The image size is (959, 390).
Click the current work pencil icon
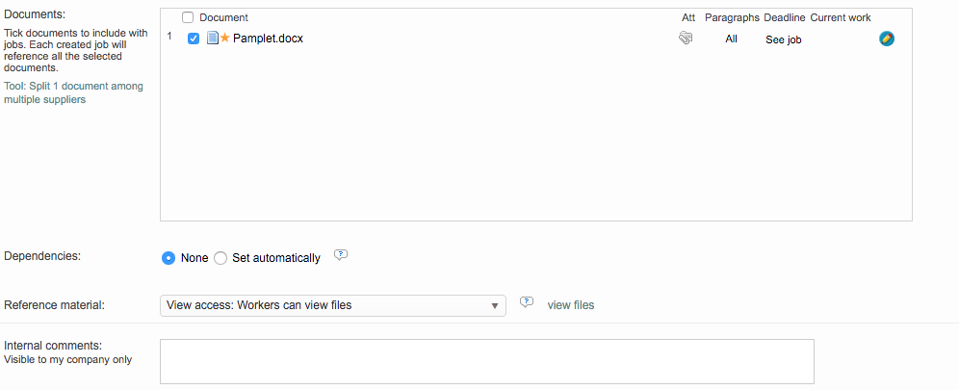coord(887,39)
